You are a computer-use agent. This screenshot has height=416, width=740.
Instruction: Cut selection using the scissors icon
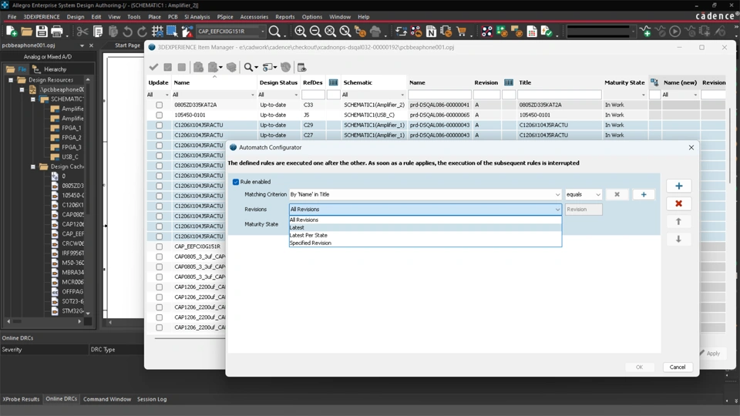click(82, 32)
